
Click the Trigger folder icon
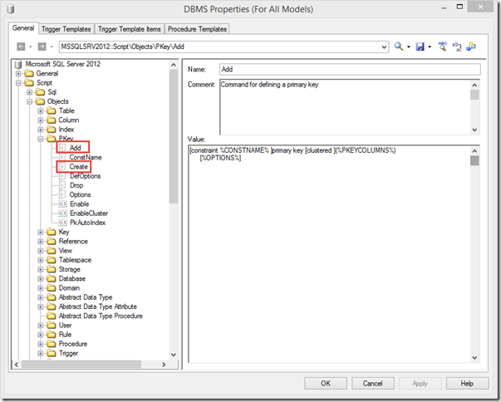(x=52, y=353)
